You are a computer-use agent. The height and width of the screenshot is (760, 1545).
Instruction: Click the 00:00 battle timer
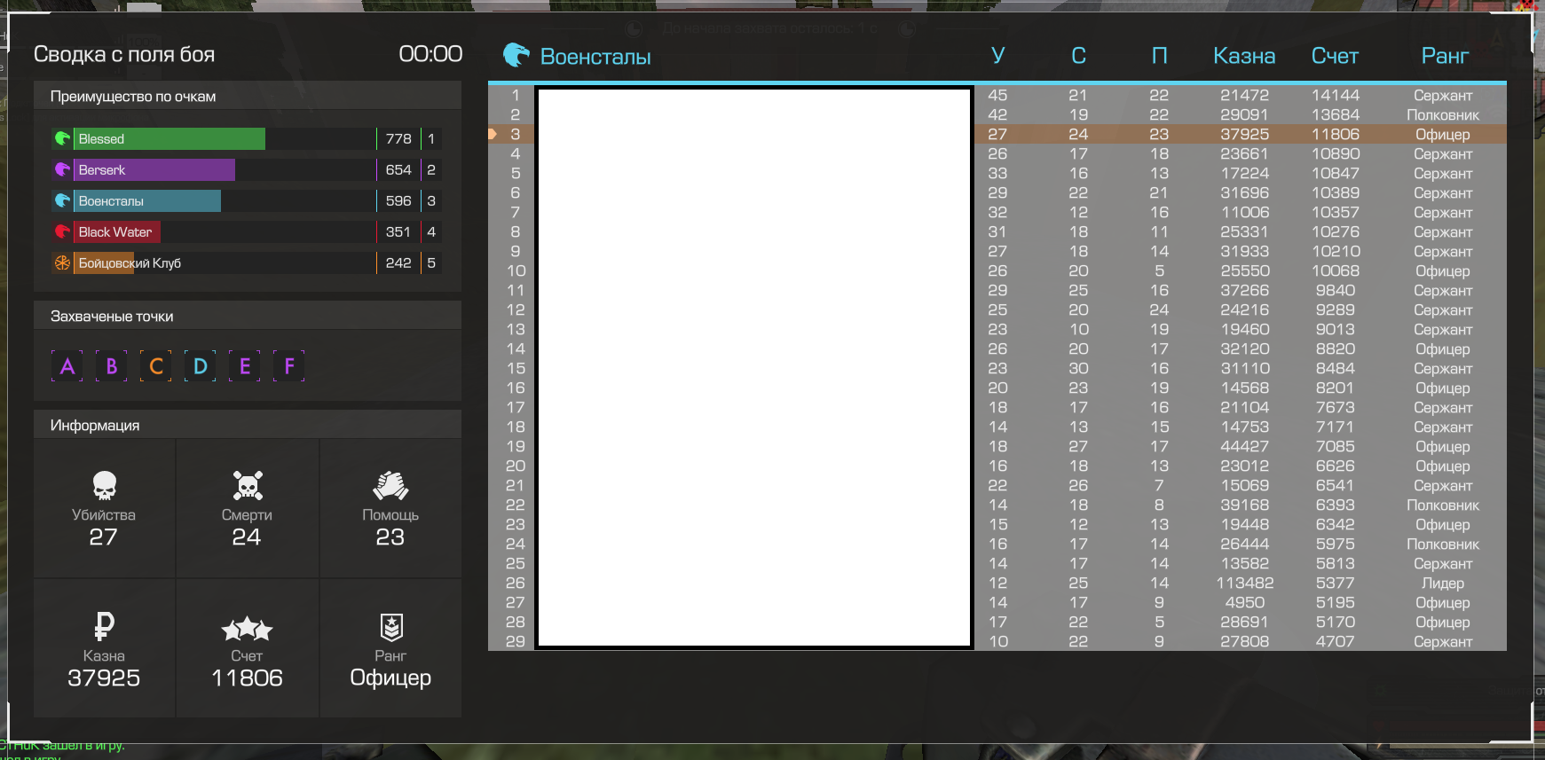pyautogui.click(x=430, y=54)
